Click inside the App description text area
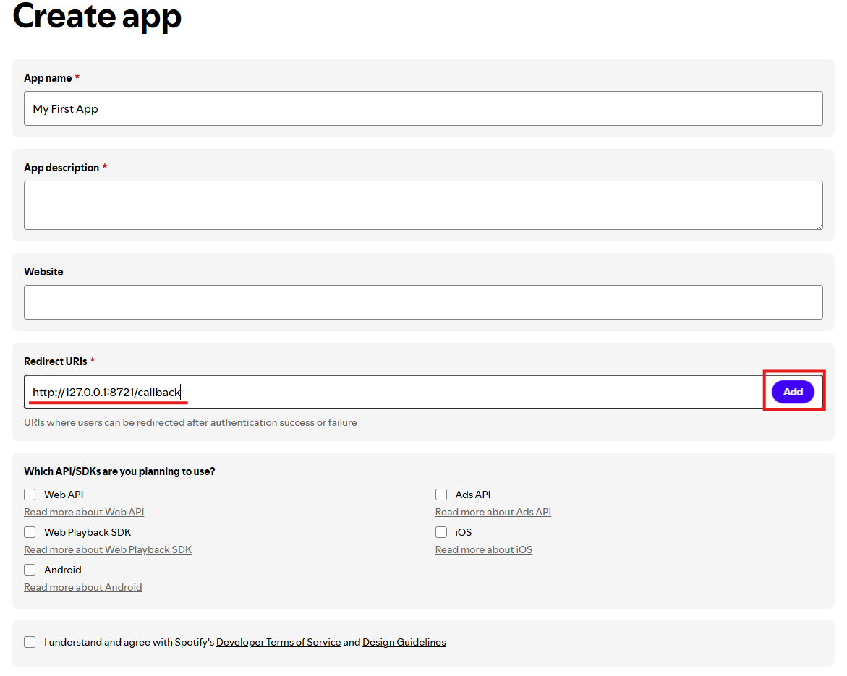 423,205
